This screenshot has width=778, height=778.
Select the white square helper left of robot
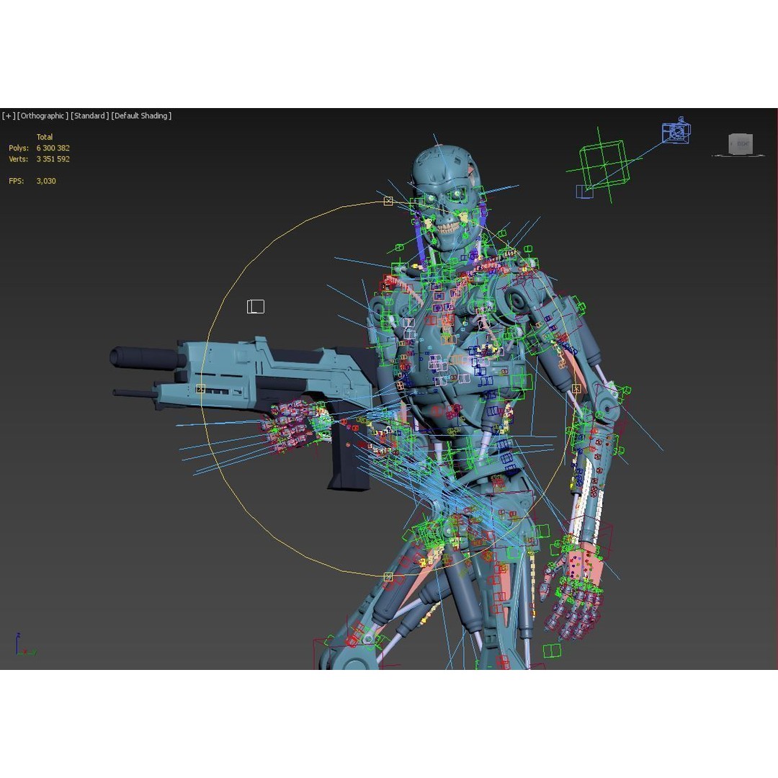[x=256, y=307]
